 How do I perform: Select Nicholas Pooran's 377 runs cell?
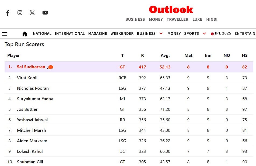tap(142, 88)
